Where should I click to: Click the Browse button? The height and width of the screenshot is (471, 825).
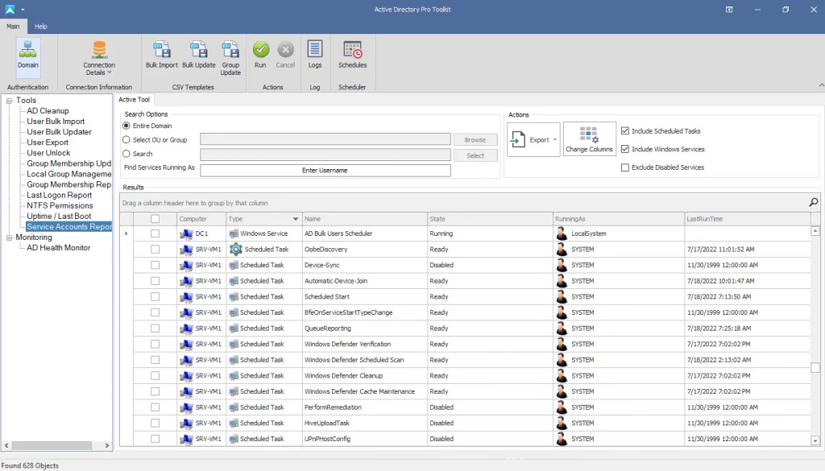tap(475, 140)
